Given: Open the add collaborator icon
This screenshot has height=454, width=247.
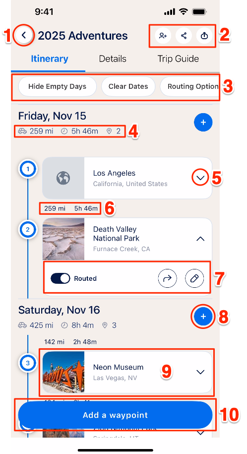Looking at the screenshot, I should [x=163, y=36].
